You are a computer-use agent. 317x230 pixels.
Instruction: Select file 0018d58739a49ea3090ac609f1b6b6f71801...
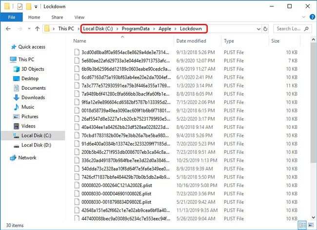click(126, 110)
